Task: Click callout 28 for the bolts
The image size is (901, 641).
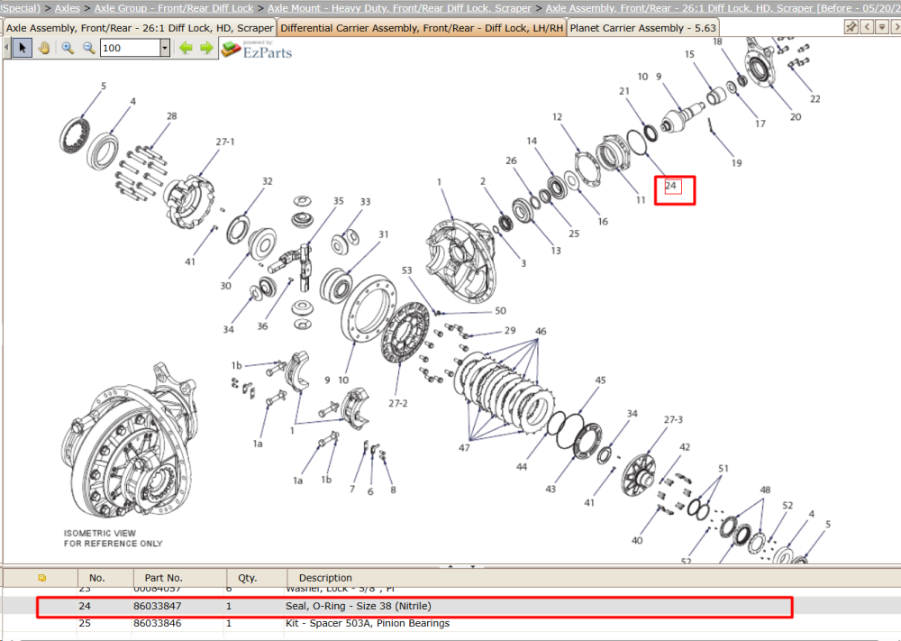Action: tap(172, 116)
